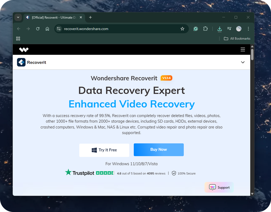This screenshot has width=271, height=212.
Task: Click the scrollbar up arrow
Action: click(x=252, y=46)
